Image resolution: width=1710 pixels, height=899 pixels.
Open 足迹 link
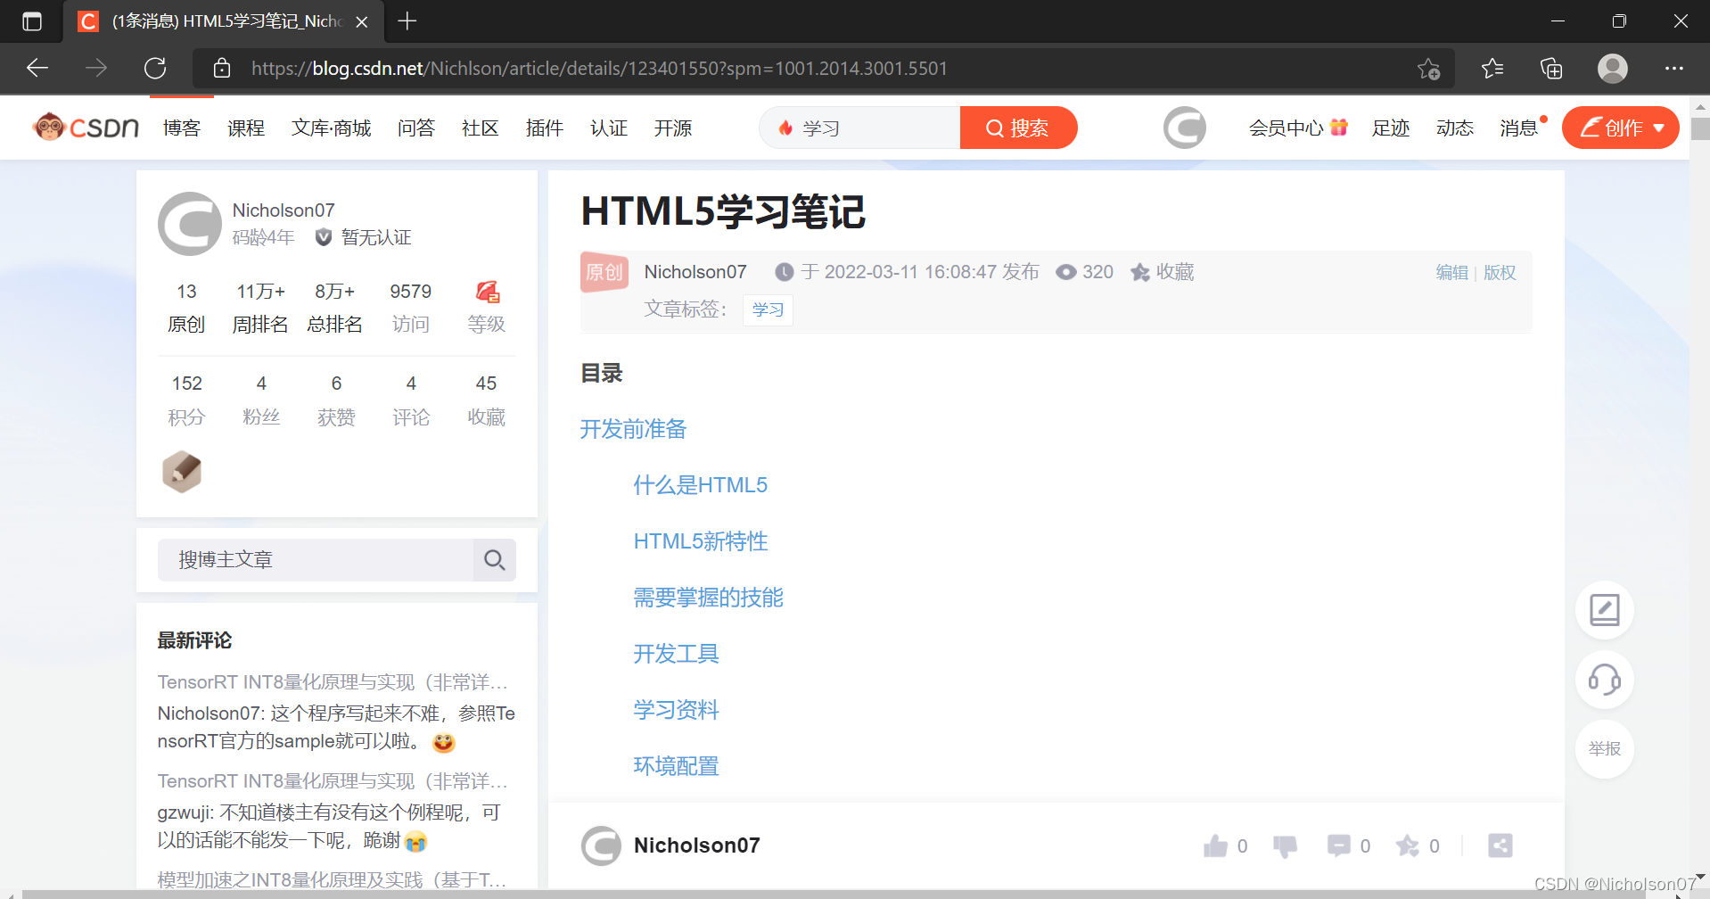[1391, 128]
